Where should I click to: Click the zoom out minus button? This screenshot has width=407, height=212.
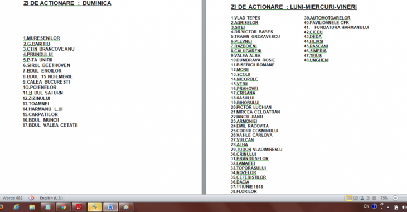395,198
